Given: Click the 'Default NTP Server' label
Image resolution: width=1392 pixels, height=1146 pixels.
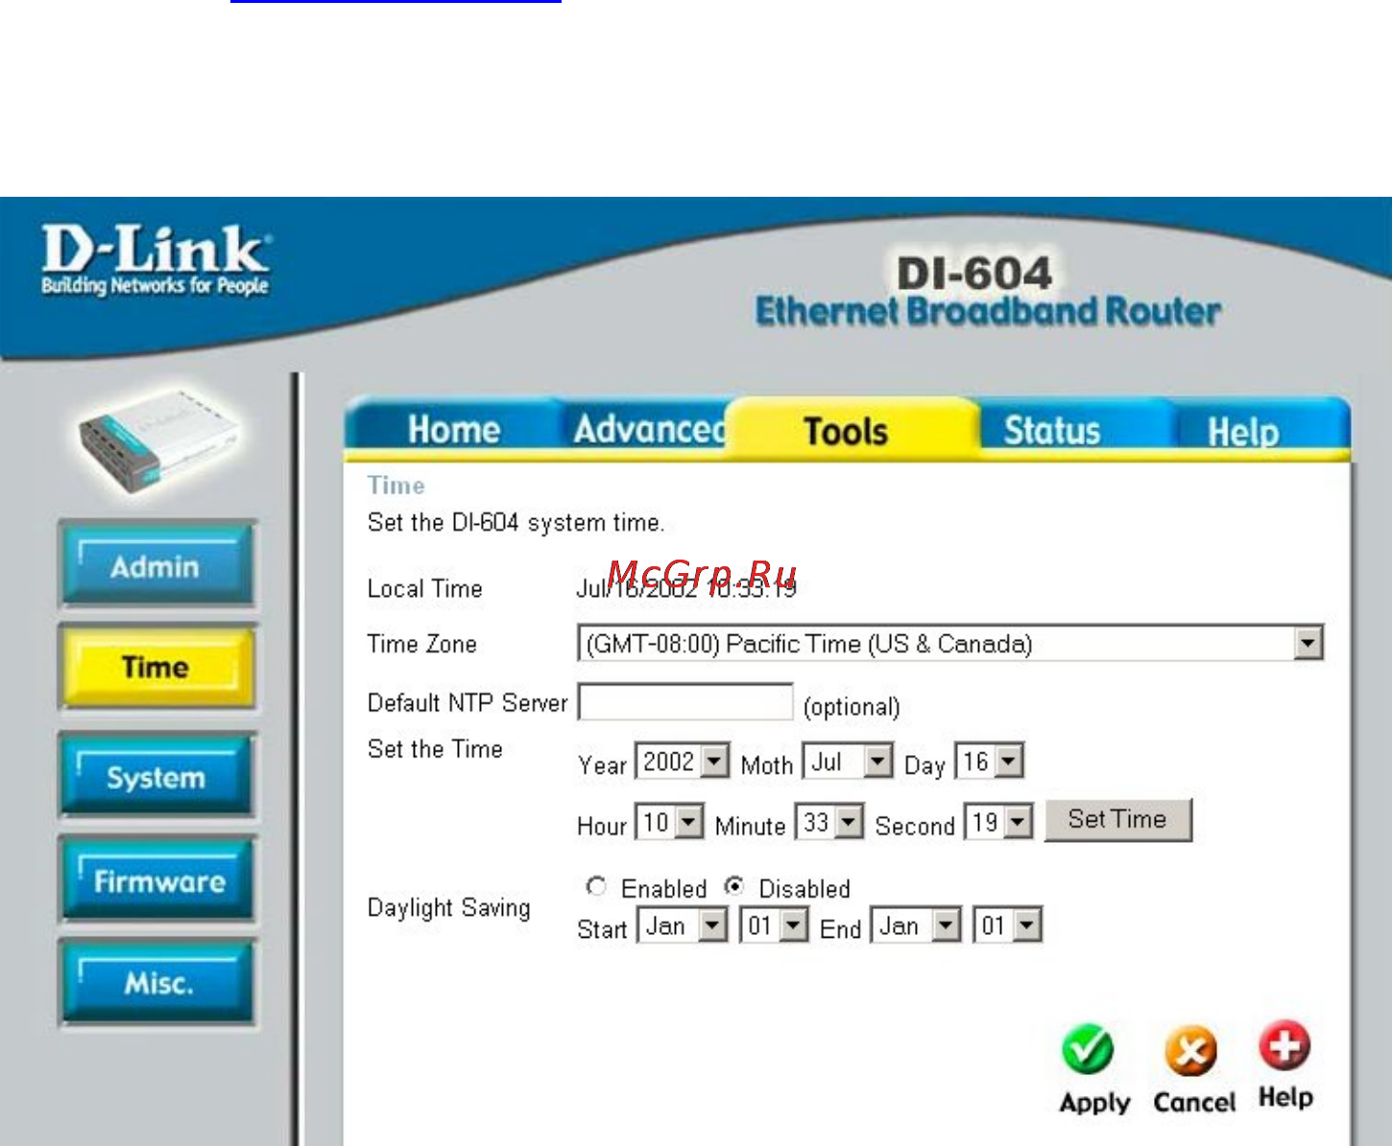Looking at the screenshot, I should [468, 703].
